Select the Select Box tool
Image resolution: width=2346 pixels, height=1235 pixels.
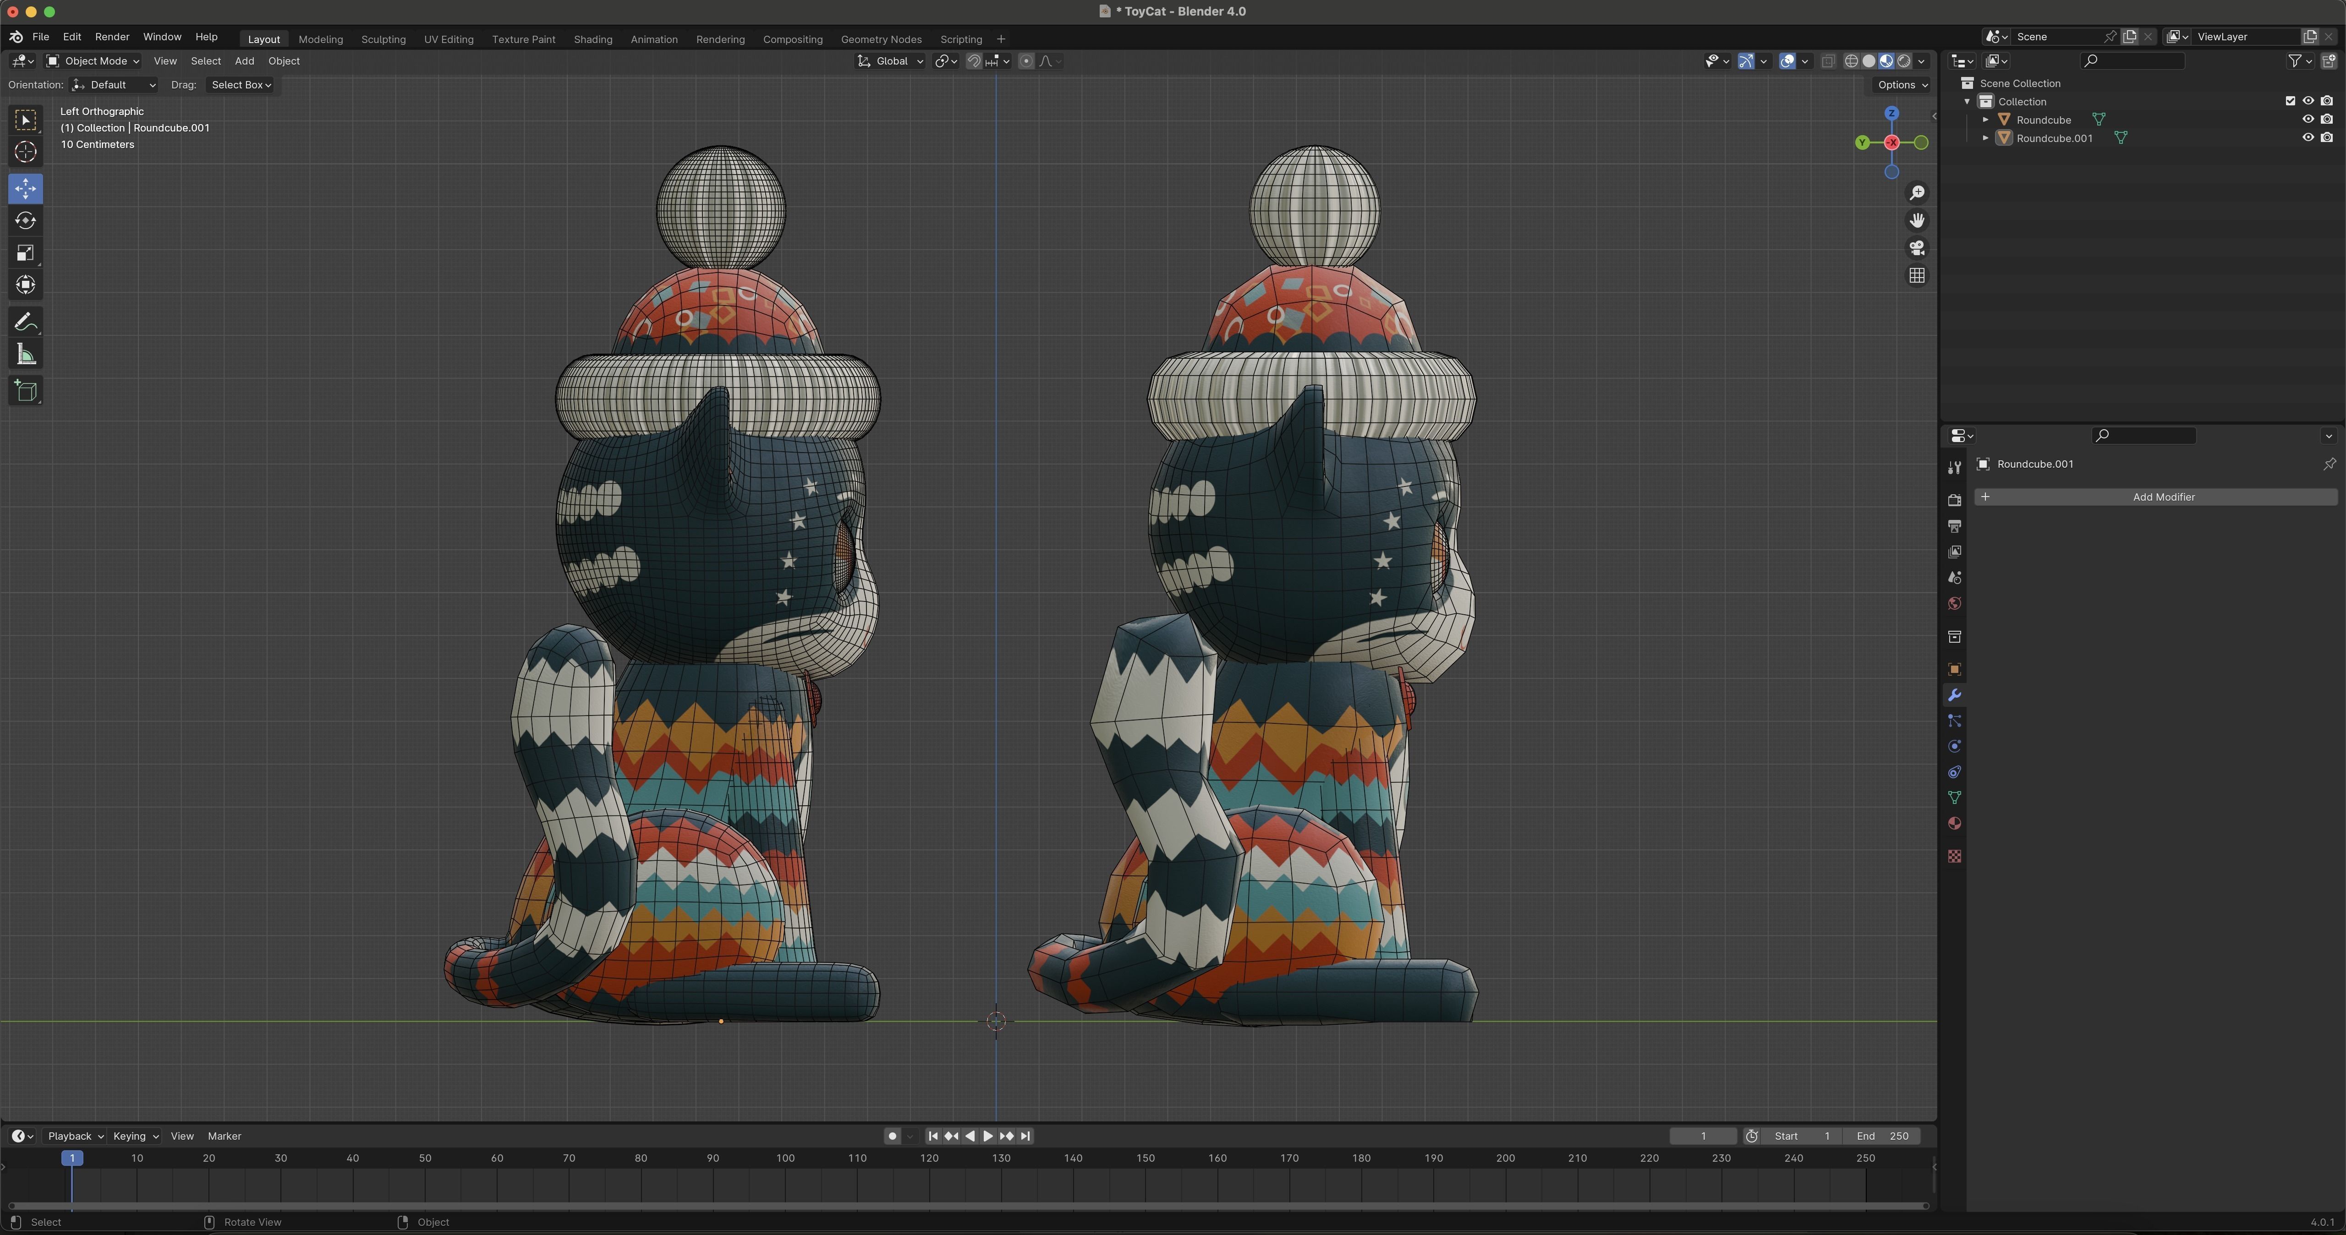(26, 120)
